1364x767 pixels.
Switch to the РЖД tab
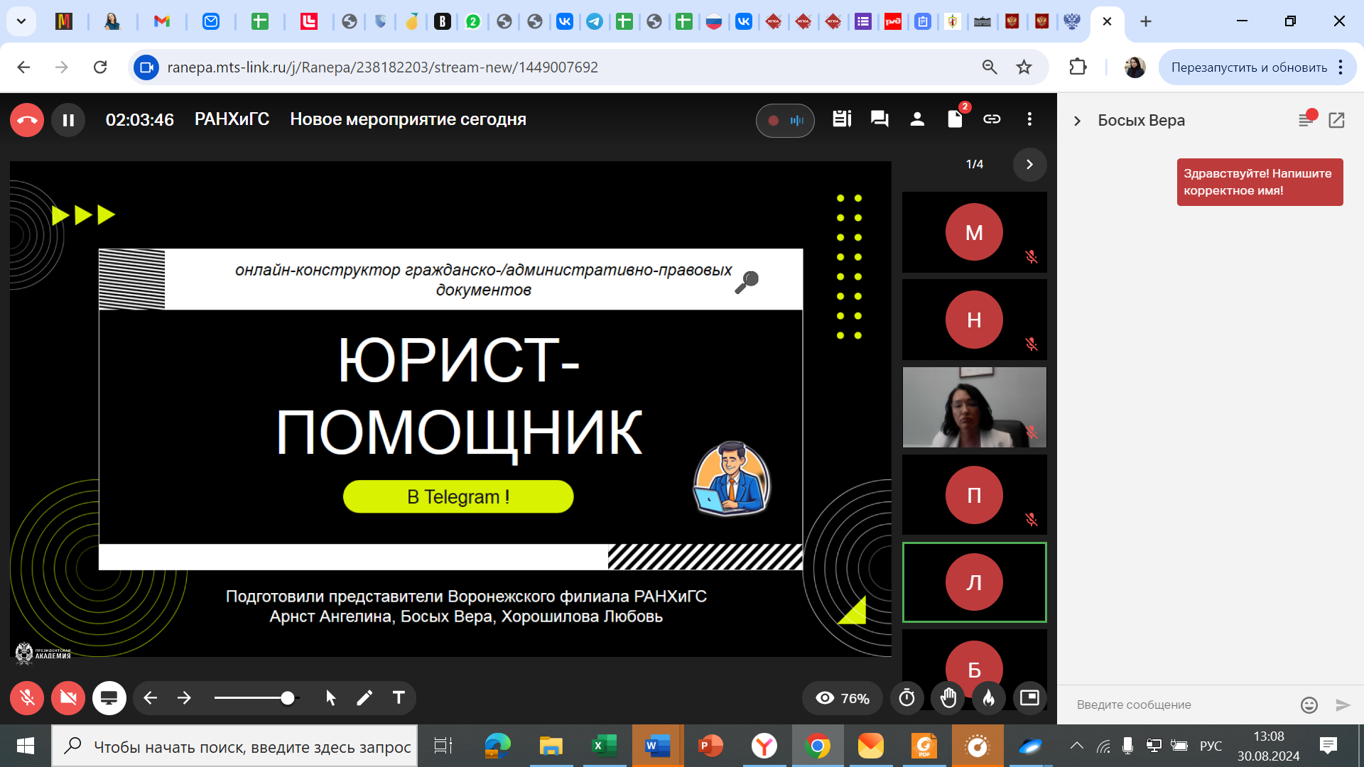pyautogui.click(x=893, y=21)
